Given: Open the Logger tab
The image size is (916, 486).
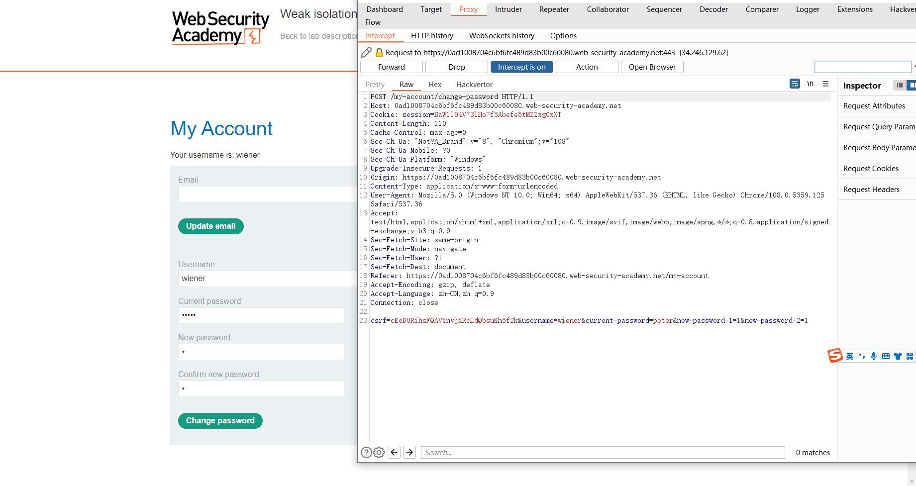Looking at the screenshot, I should pyautogui.click(x=808, y=9).
